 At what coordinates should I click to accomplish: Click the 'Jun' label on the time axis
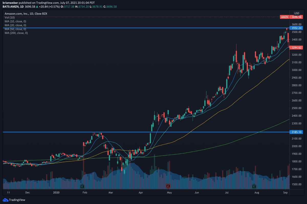196,193
